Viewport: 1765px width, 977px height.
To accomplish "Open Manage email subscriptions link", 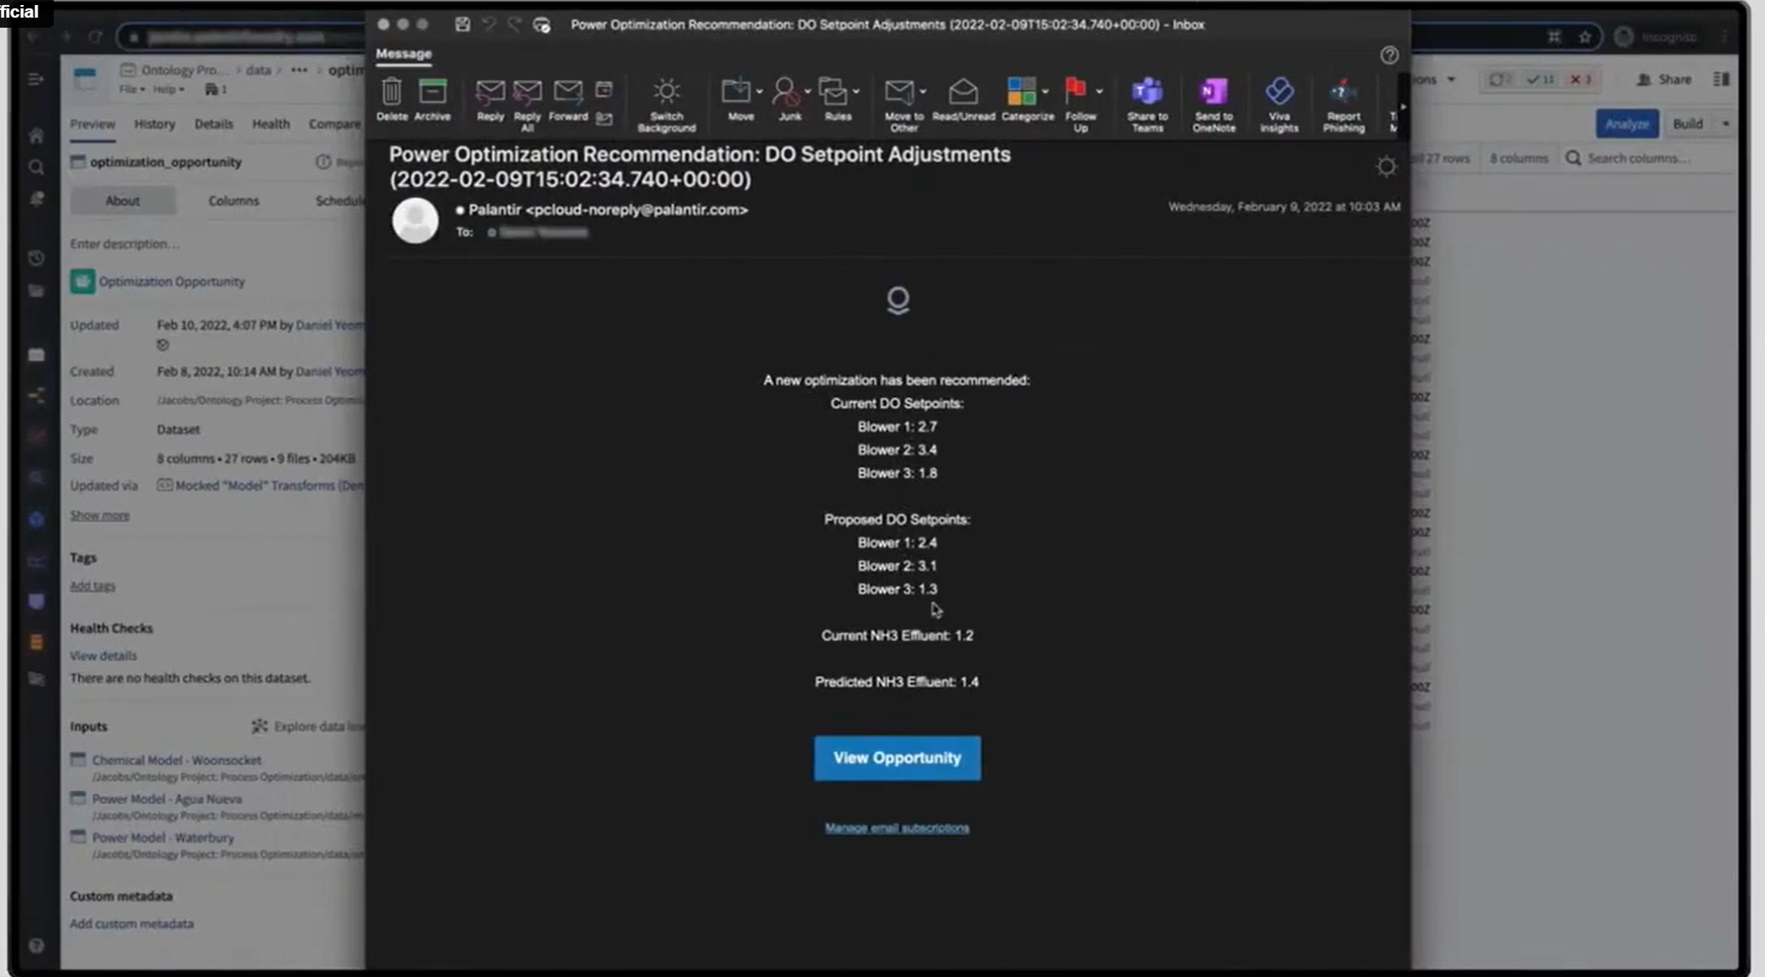I will (897, 828).
